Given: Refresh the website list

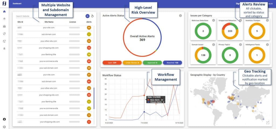Looking at the screenshot, I should pos(92,16).
